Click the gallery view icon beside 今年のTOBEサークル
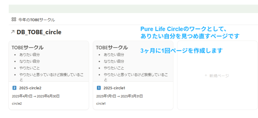 pyautogui.click(x=14, y=19)
